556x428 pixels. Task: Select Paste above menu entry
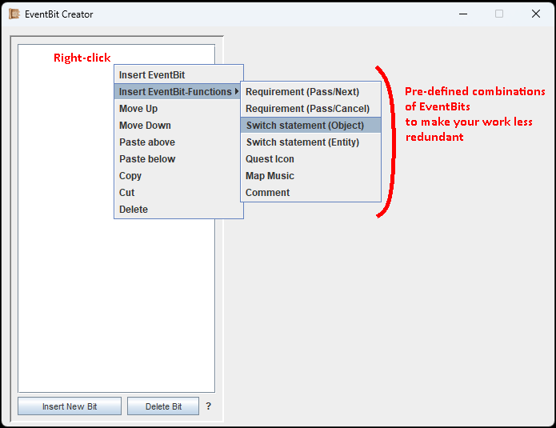[147, 142]
